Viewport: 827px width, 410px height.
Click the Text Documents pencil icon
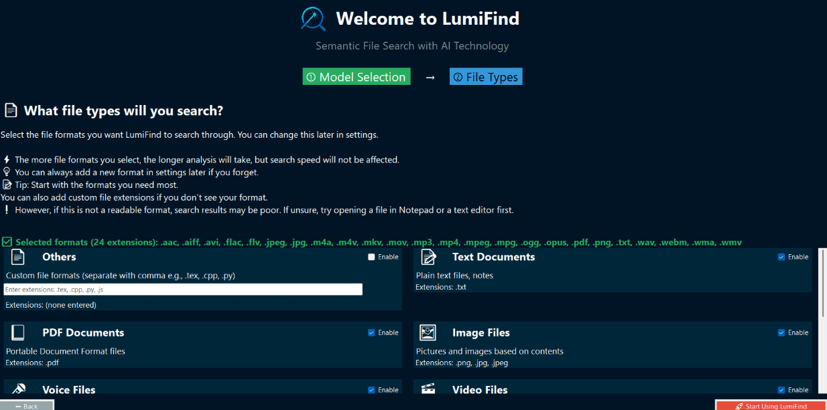428,257
